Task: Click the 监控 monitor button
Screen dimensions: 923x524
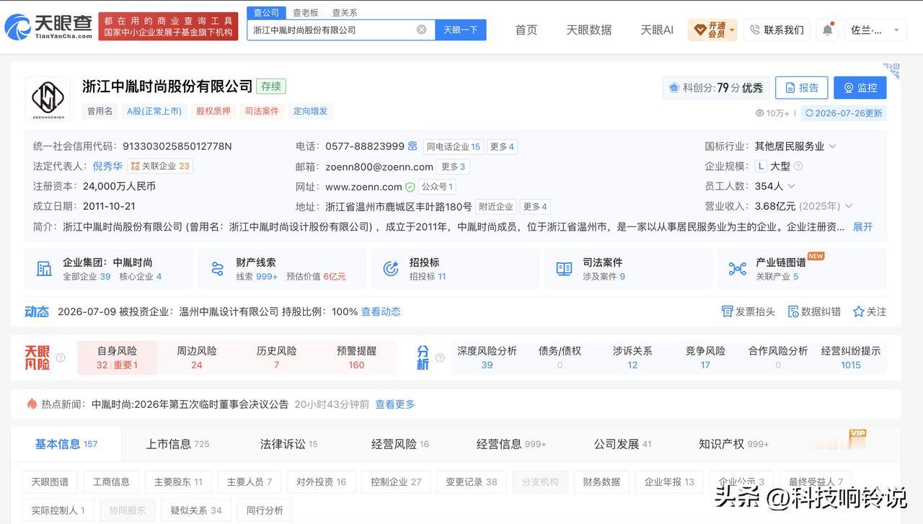Action: coord(860,88)
